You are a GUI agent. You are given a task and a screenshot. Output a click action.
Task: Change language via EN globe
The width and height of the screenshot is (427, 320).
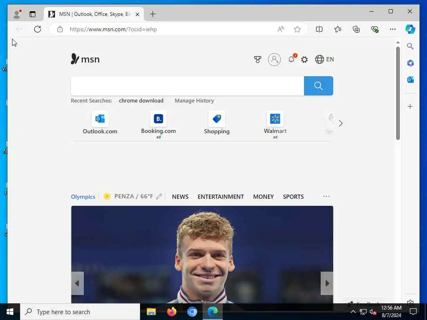pos(324,59)
